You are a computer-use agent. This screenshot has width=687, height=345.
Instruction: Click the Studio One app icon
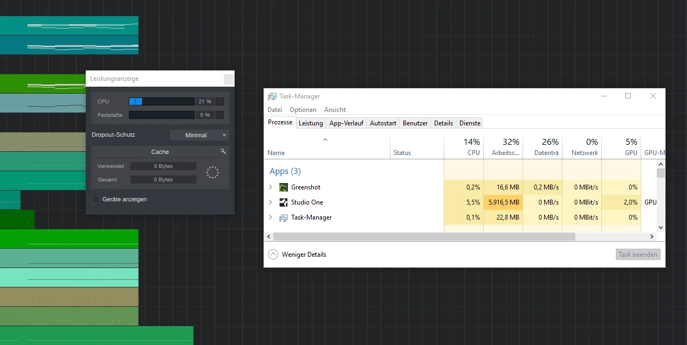pos(284,202)
